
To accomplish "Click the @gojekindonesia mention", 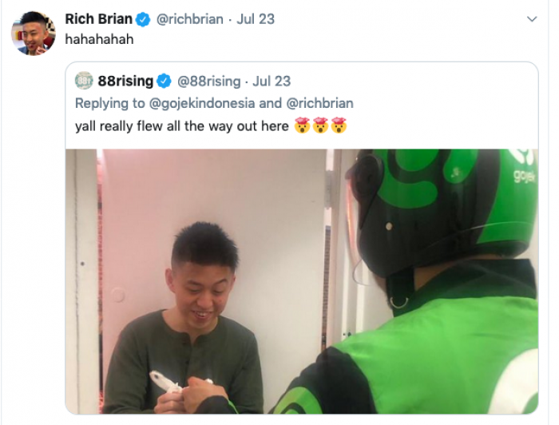I will pos(202,103).
